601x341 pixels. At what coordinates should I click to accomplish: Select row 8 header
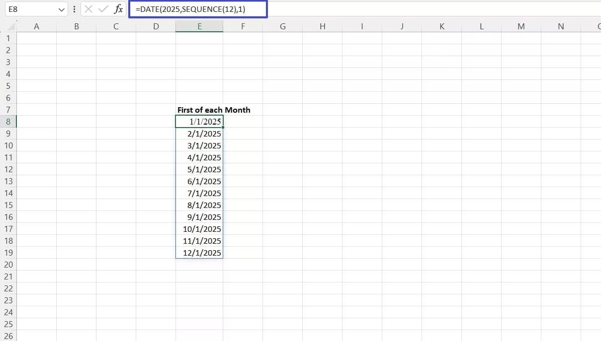pyautogui.click(x=8, y=121)
